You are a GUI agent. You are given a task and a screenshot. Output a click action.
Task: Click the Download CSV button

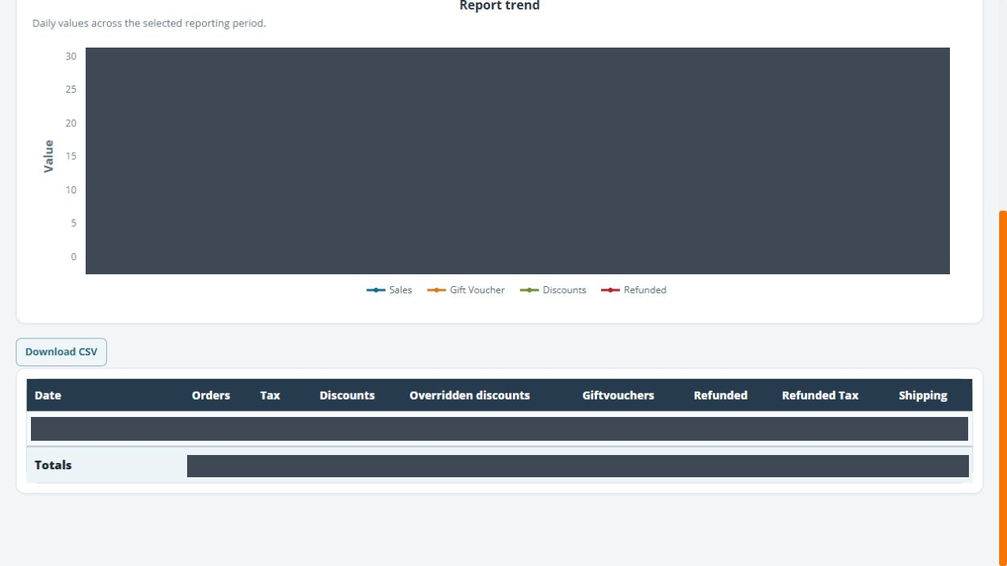[x=61, y=352]
